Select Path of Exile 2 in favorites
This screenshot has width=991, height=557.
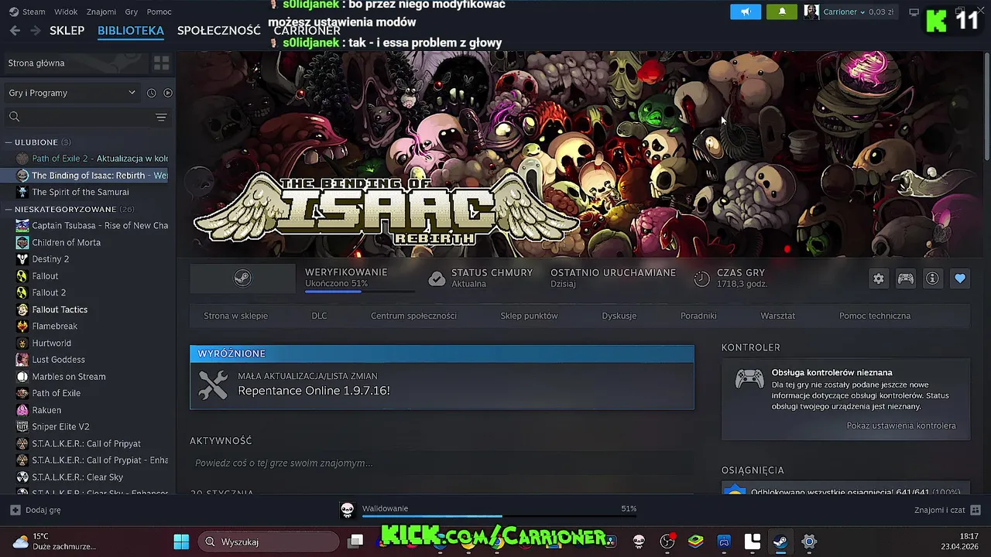click(x=91, y=159)
